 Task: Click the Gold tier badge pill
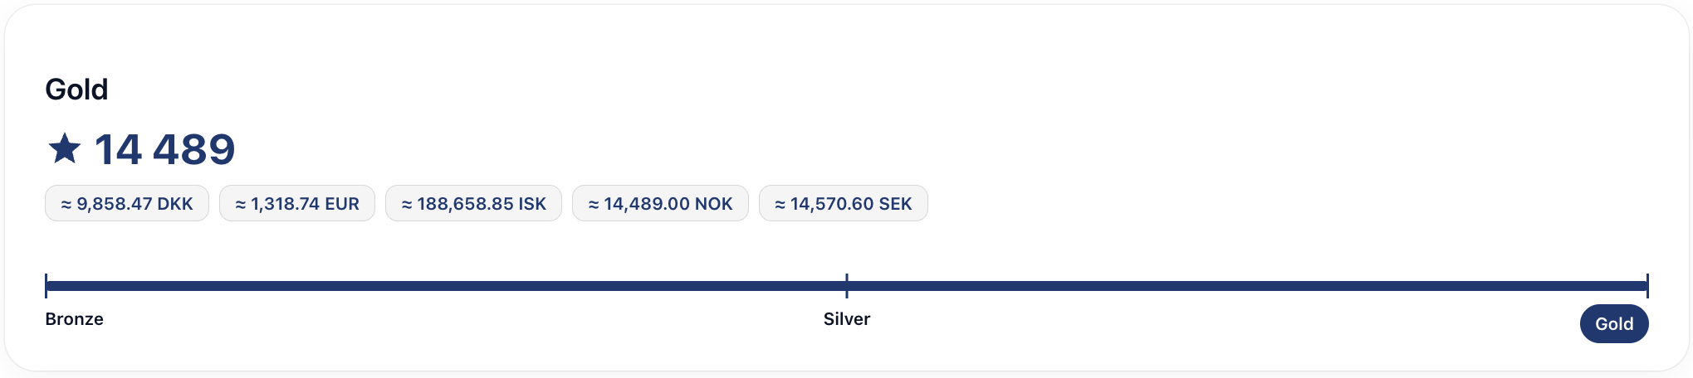1614,323
